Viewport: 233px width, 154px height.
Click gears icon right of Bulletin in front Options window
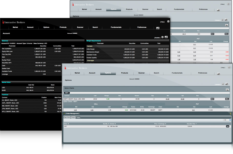(227, 84)
